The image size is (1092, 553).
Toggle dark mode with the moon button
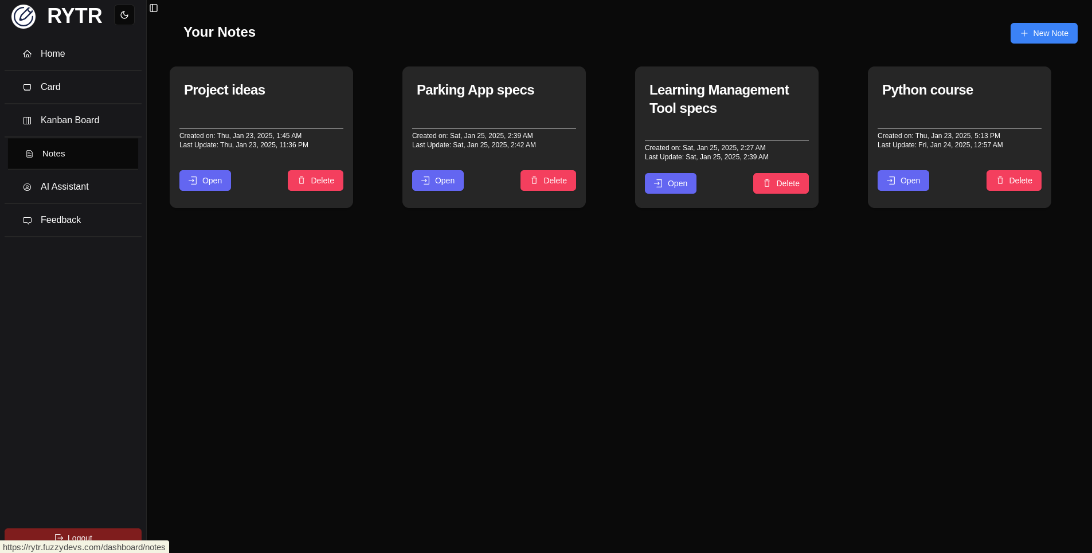[x=124, y=15]
